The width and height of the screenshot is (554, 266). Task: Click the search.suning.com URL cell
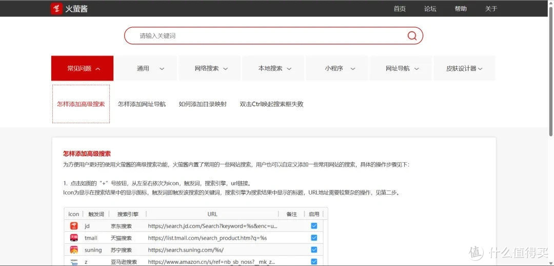(x=186, y=250)
